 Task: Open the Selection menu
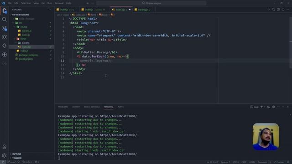[x=26, y=3]
